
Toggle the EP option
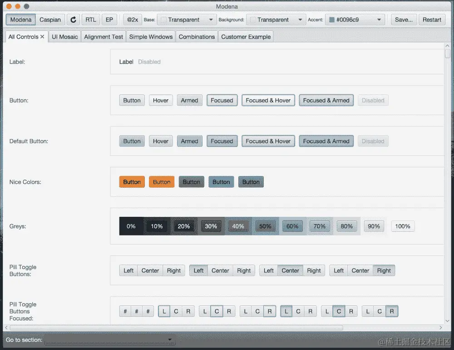pyautogui.click(x=109, y=20)
